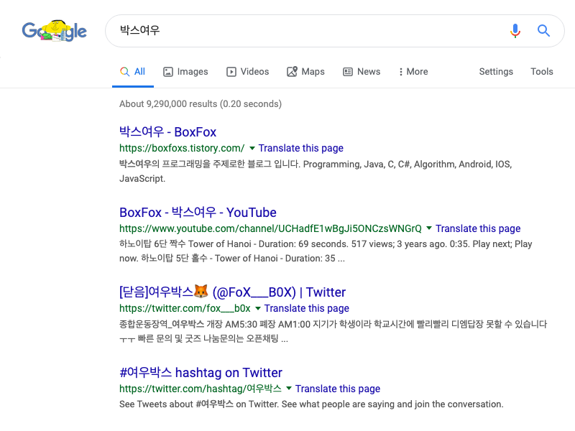The image size is (575, 431).
Task: Open BoxFox - 박스여우 - YouTube result
Action: [198, 212]
